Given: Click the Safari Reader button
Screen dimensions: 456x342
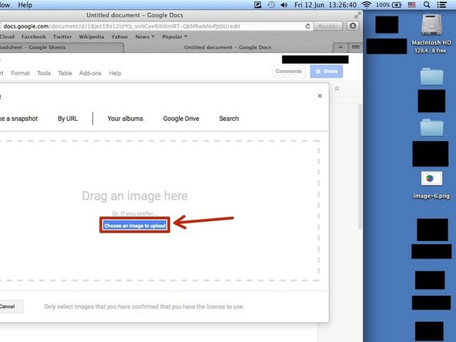Looking at the screenshot, I should (328, 26).
